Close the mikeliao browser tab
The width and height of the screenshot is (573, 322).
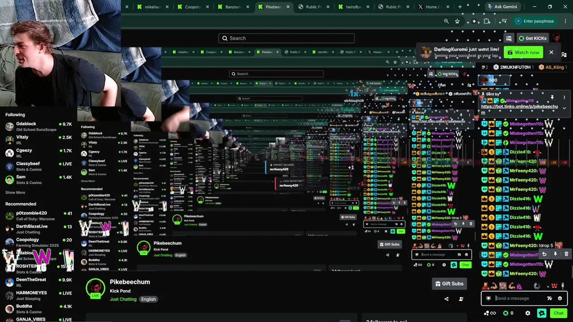click(167, 7)
